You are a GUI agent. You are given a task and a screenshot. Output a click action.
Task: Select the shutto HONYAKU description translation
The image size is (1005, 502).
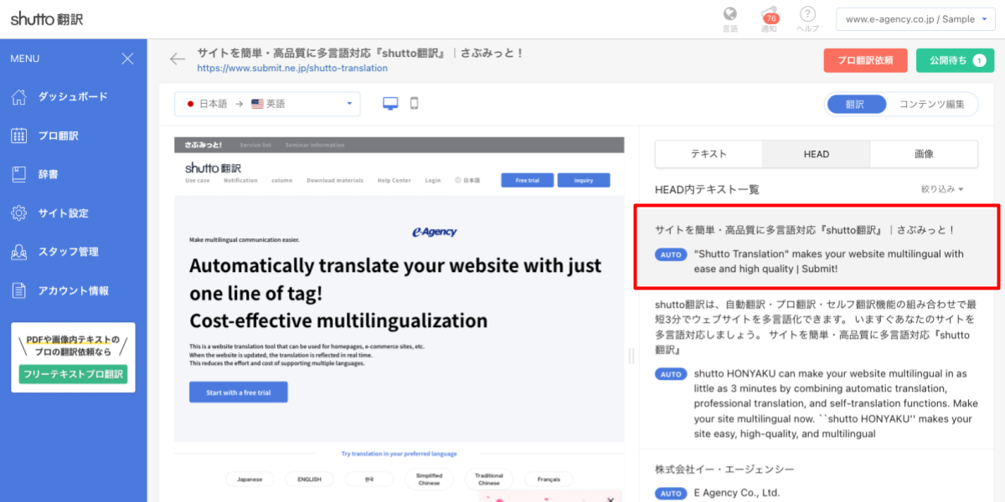pyautogui.click(x=836, y=403)
